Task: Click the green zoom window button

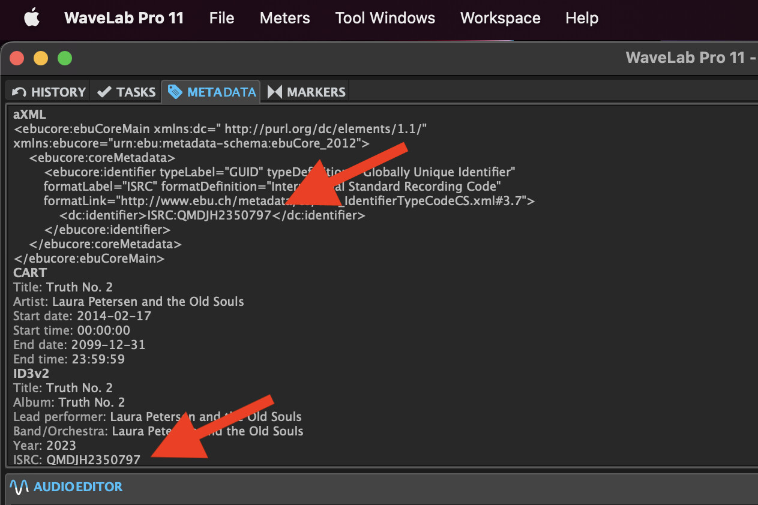Action: coord(65,58)
